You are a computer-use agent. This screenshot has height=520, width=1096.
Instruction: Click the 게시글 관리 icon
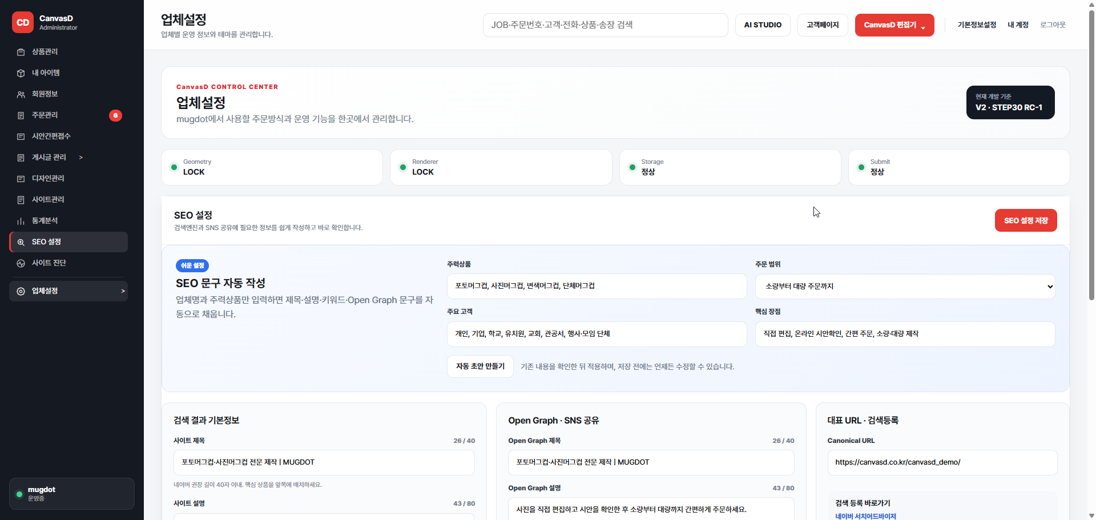[21, 158]
